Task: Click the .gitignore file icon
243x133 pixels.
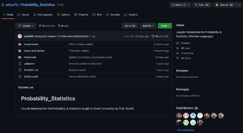Action: click(x=20, y=64)
